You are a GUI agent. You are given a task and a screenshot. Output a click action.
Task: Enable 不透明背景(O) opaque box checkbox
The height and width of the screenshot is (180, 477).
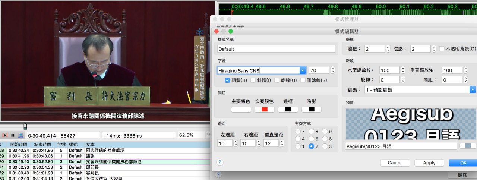(x=442, y=49)
